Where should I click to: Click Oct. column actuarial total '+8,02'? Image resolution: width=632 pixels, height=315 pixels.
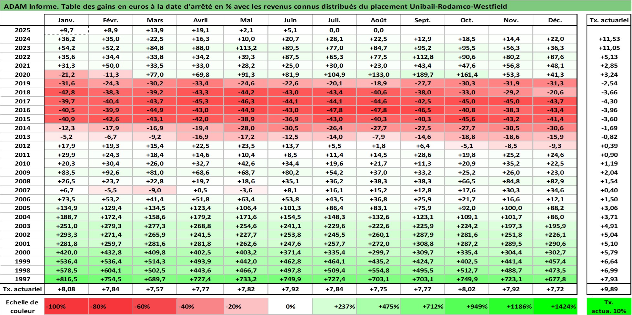(467, 289)
